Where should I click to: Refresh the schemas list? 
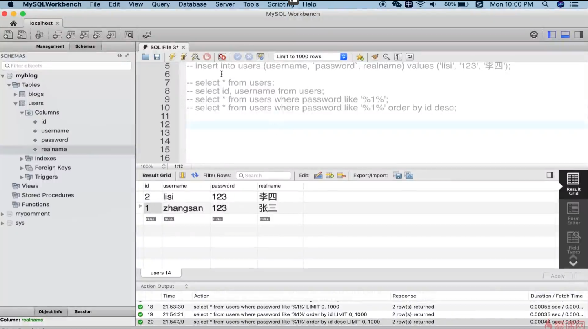120,55
